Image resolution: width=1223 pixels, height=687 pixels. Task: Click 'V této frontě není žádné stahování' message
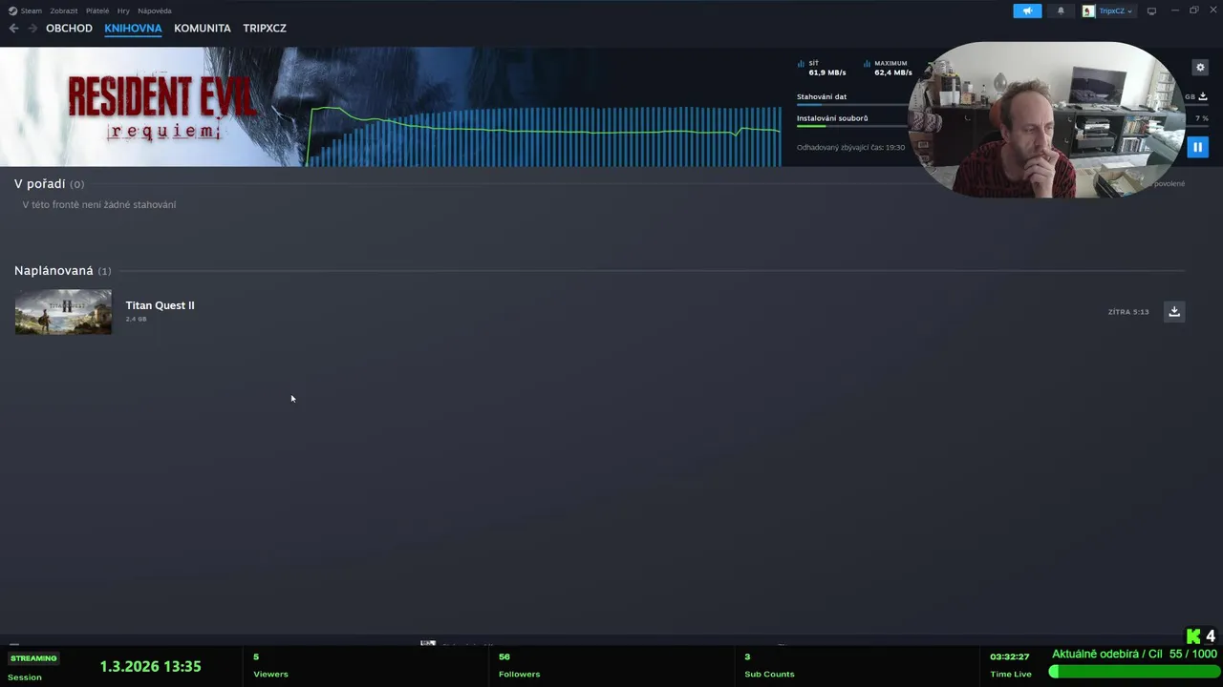[99, 204]
